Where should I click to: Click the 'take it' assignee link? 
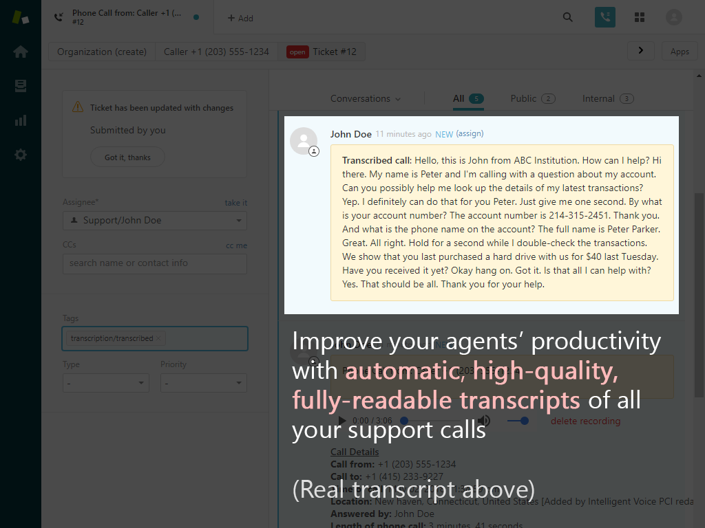235,203
